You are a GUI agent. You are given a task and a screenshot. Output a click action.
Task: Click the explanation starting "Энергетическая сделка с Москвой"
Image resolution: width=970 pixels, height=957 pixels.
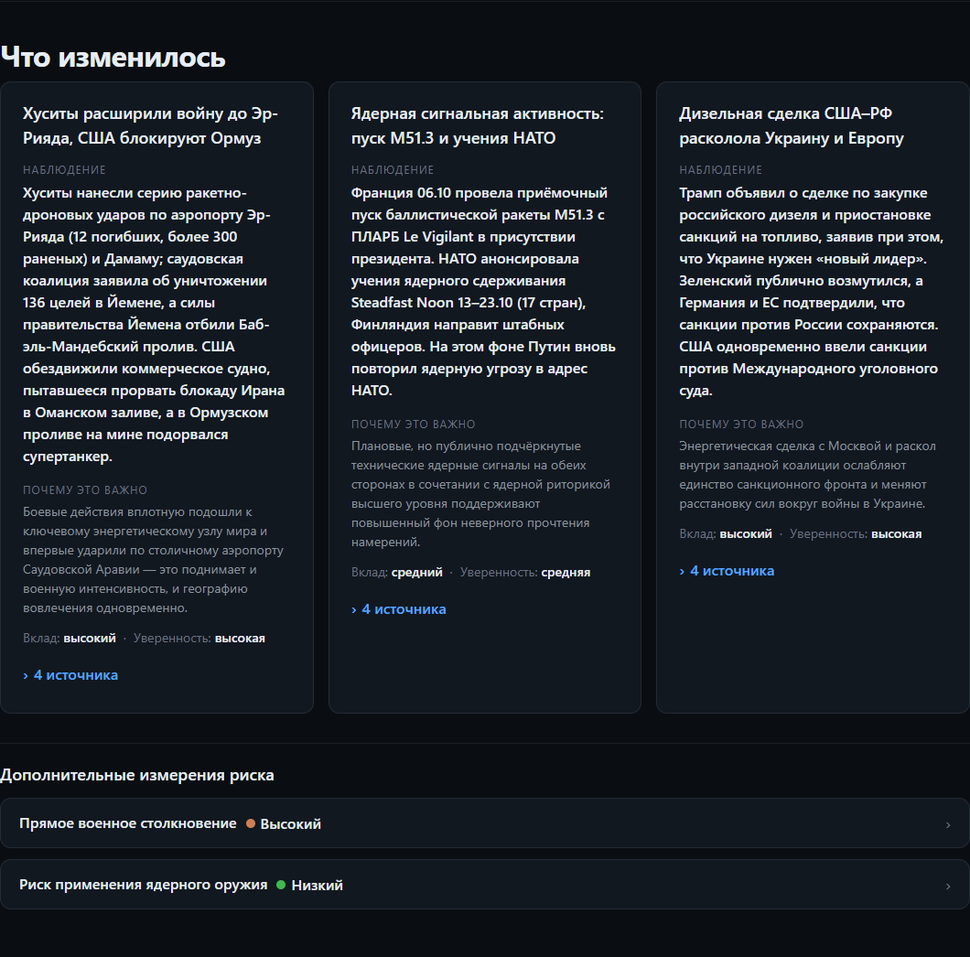(x=808, y=475)
